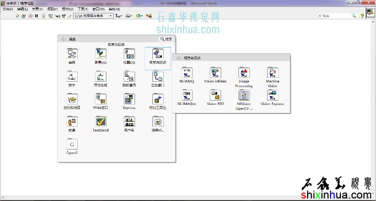The height and width of the screenshot is (201, 376).
Task: Open the NI-IMAQdx palette
Action: pyautogui.click(x=188, y=96)
